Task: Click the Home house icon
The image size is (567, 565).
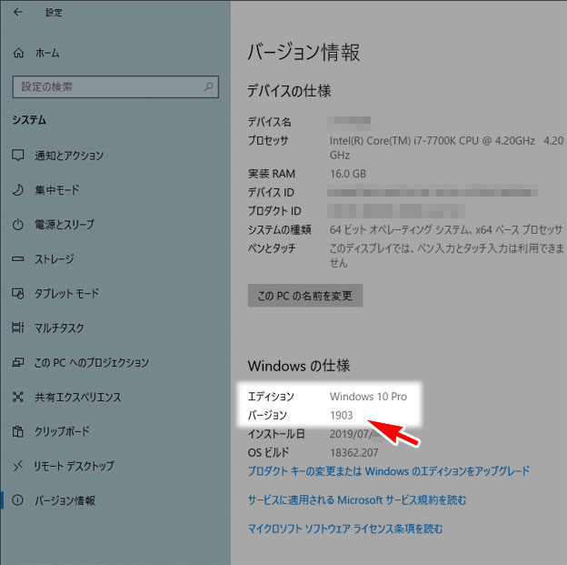Action: [18, 53]
